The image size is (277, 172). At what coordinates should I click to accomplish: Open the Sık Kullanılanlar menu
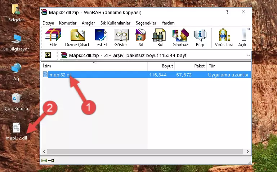(115, 23)
